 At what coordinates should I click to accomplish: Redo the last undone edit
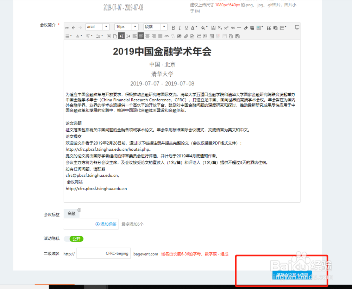tap(80, 27)
